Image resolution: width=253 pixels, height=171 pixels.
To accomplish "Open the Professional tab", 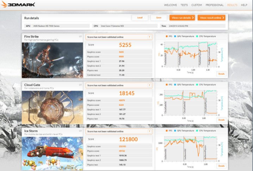I will coord(215,5).
